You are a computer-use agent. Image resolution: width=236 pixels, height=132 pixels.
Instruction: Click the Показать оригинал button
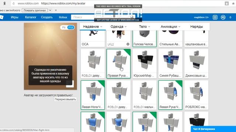coord(35,10)
